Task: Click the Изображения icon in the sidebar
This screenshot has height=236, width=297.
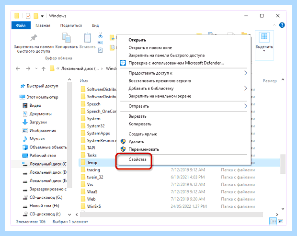Action: (25, 130)
